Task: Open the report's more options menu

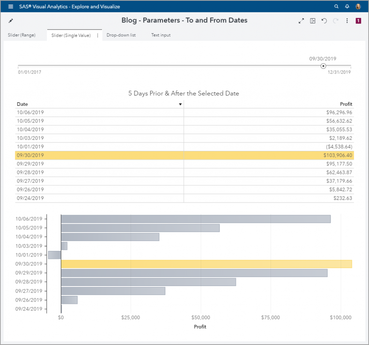Action: (x=347, y=21)
